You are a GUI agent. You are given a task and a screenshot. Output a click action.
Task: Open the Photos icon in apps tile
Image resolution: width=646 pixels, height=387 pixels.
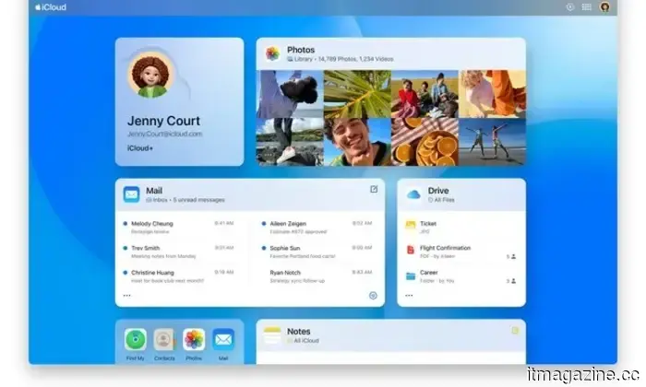tap(194, 340)
